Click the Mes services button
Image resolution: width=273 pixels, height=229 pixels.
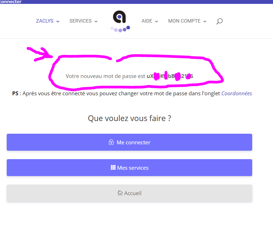[x=129, y=168]
